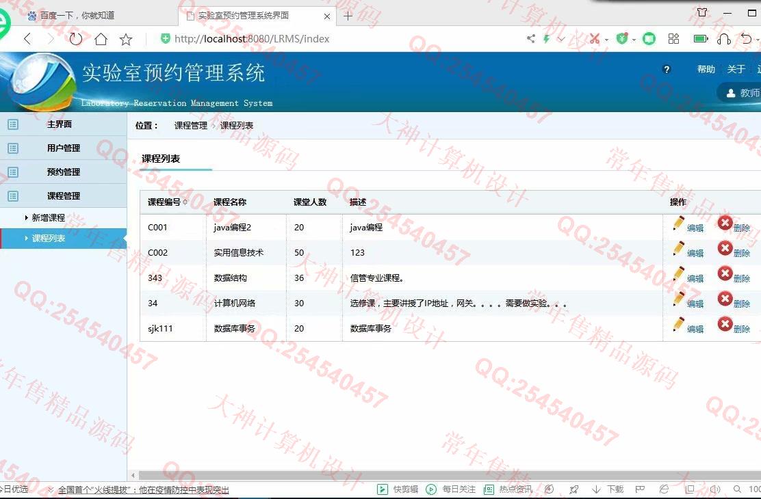The width and height of the screenshot is (761, 499).
Task: Open a new browser tab with plus
Action: click(348, 16)
